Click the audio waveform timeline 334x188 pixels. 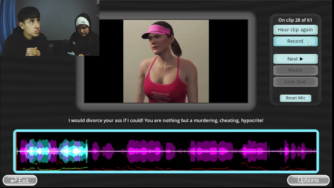(x=166, y=151)
